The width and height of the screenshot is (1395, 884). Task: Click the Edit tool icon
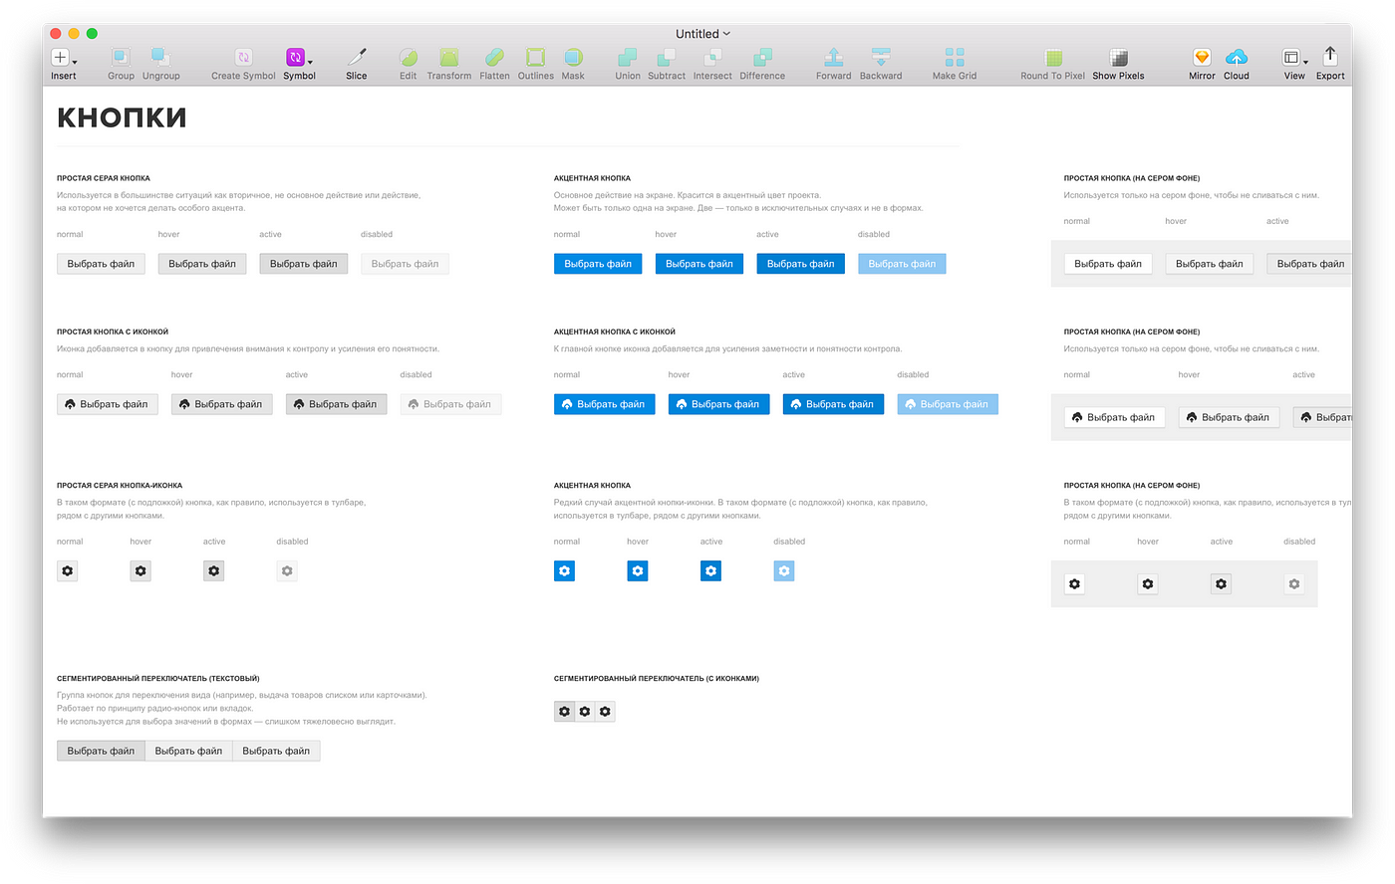coord(409,57)
